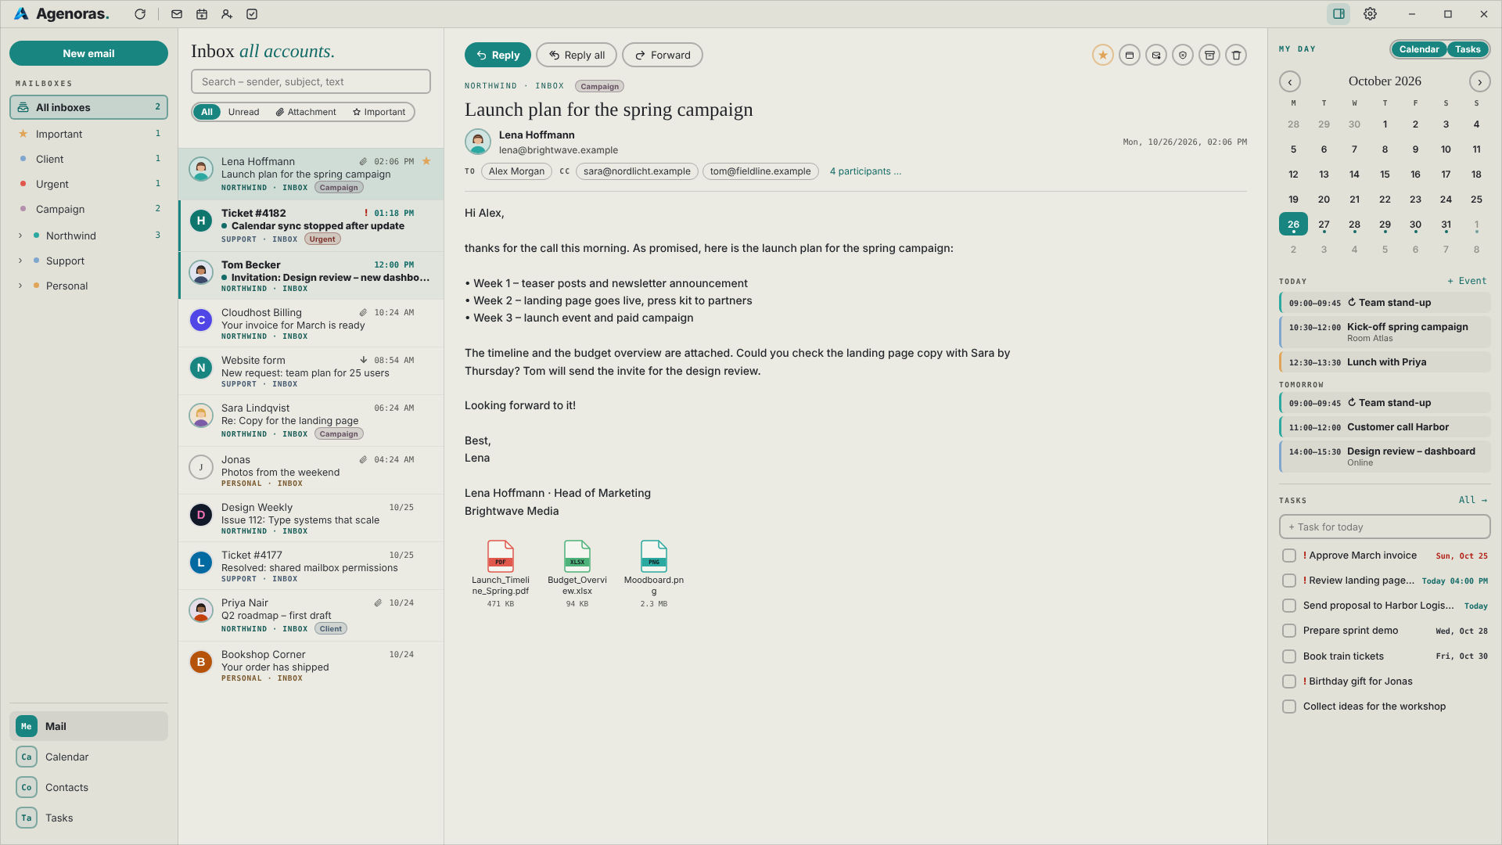Check the Send proposal to Harbor Logis task
This screenshot has height=845, width=1502.
point(1289,606)
